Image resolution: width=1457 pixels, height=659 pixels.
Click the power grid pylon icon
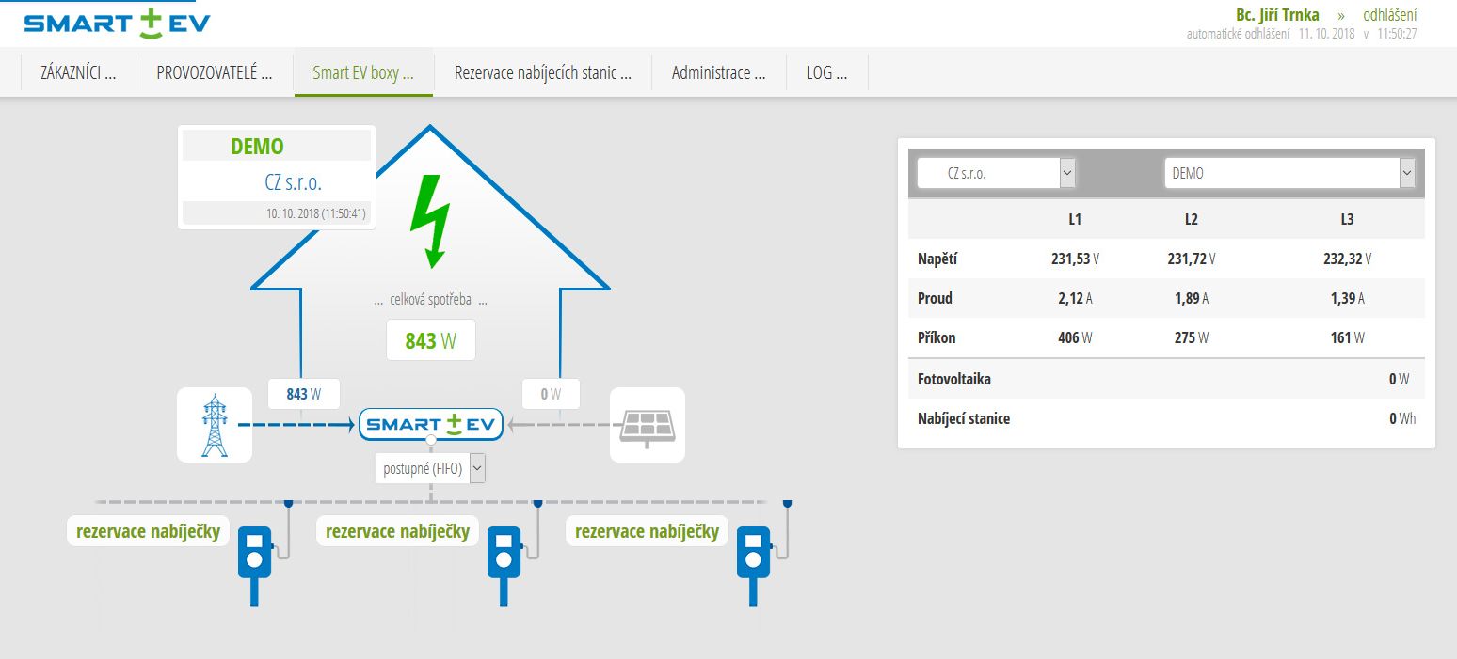pos(215,425)
